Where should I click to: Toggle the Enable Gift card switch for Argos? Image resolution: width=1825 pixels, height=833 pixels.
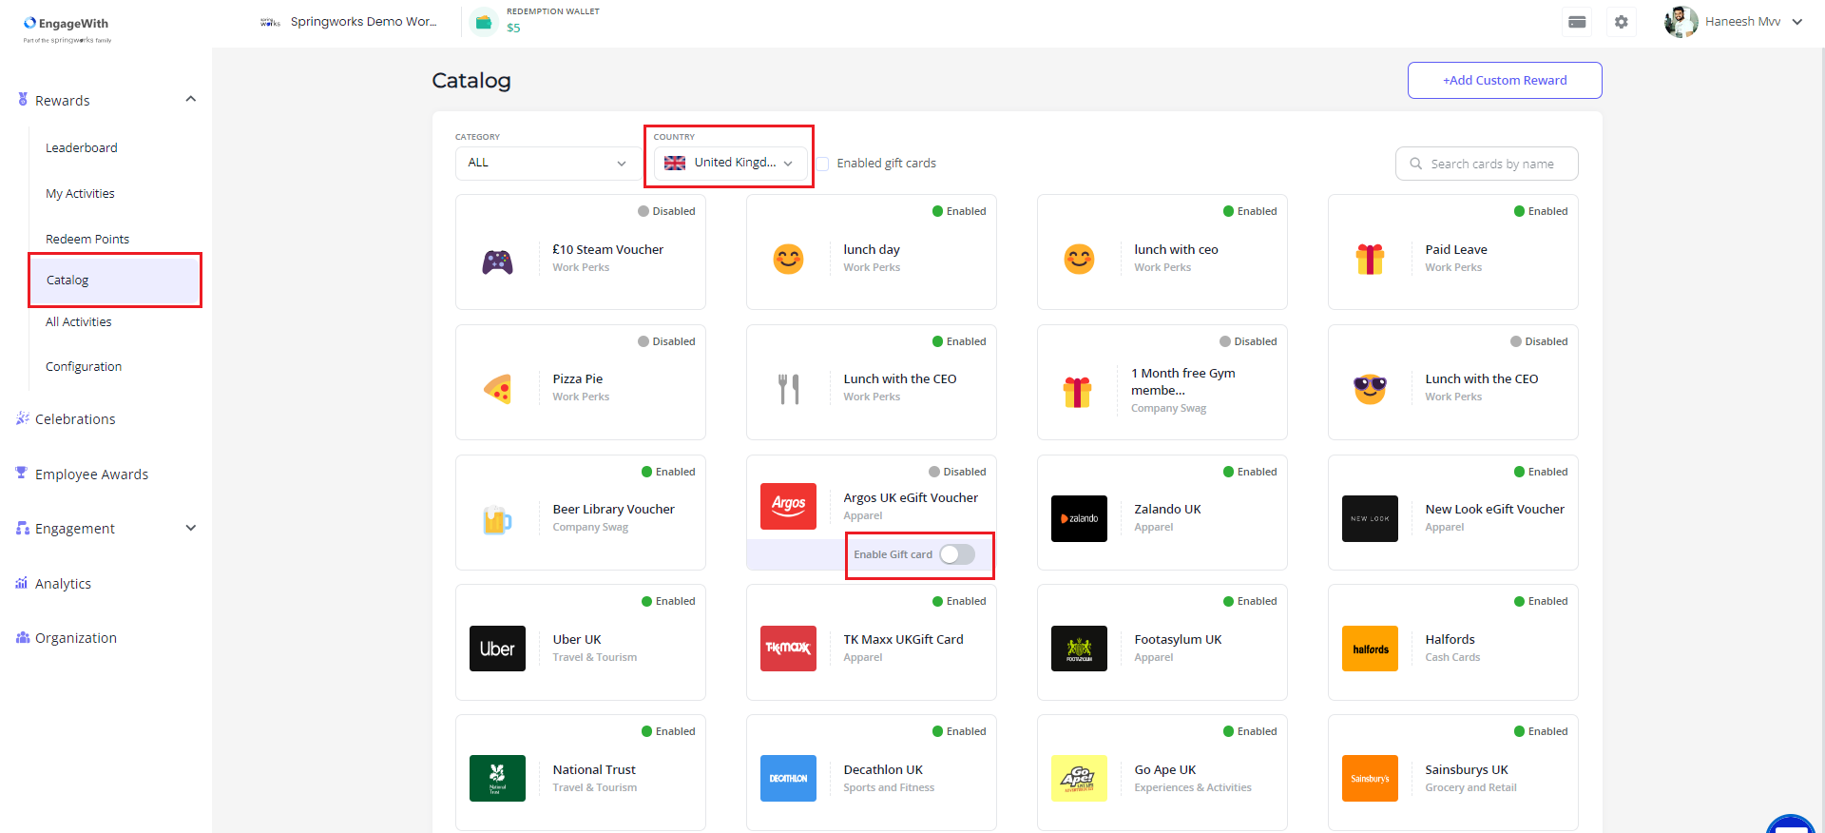[x=957, y=554]
